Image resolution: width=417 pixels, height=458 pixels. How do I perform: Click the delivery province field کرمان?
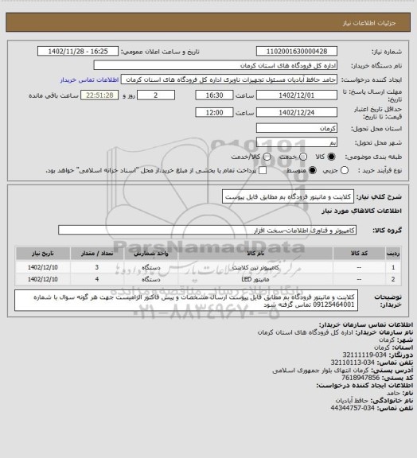(297, 128)
